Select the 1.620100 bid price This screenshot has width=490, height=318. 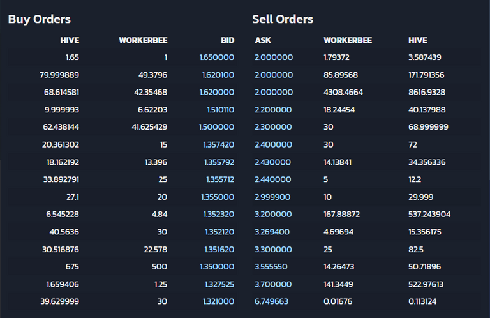(x=218, y=75)
